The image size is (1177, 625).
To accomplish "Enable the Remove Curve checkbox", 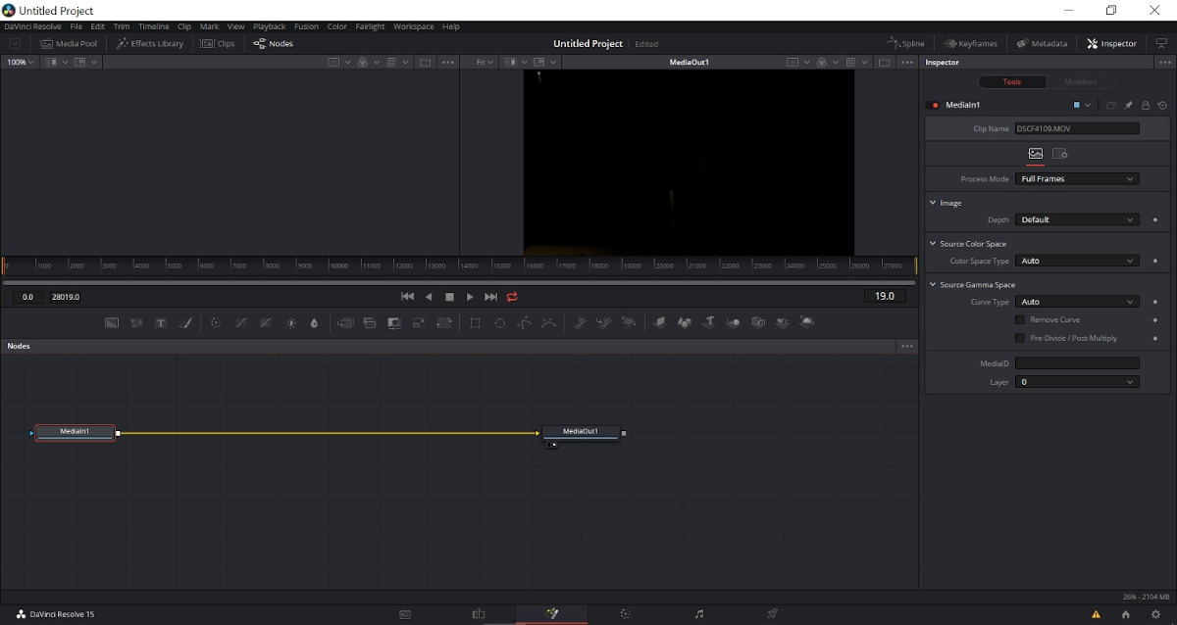I will point(1020,320).
